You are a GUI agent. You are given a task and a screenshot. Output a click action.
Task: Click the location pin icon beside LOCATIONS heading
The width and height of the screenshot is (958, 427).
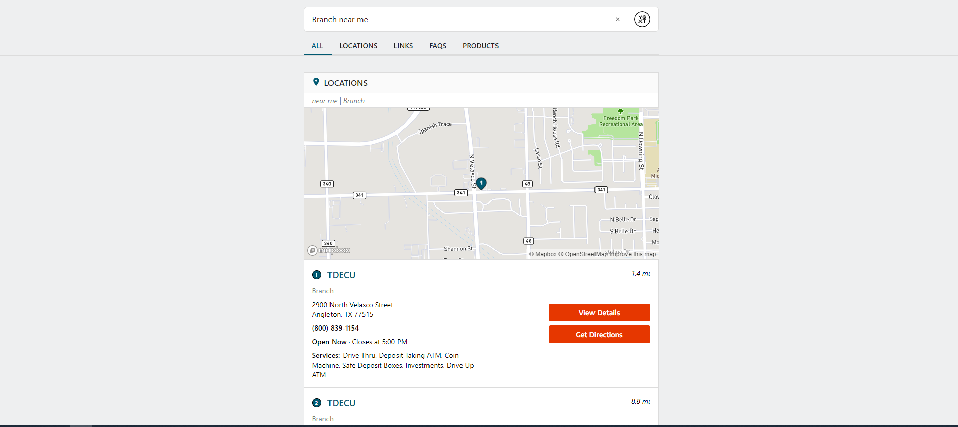coord(316,82)
